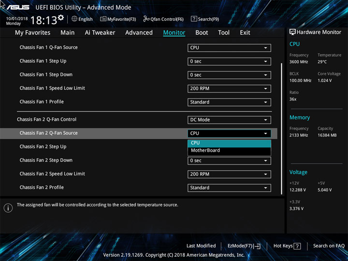Click CPU frequency value 3600 MHz
This screenshot has height=261, width=348.
click(x=299, y=62)
